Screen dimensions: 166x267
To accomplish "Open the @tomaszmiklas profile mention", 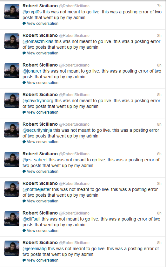I will pyautogui.click(x=38, y=42).
